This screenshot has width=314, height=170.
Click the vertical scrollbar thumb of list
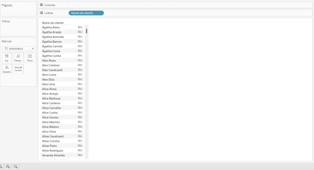(x=86, y=31)
